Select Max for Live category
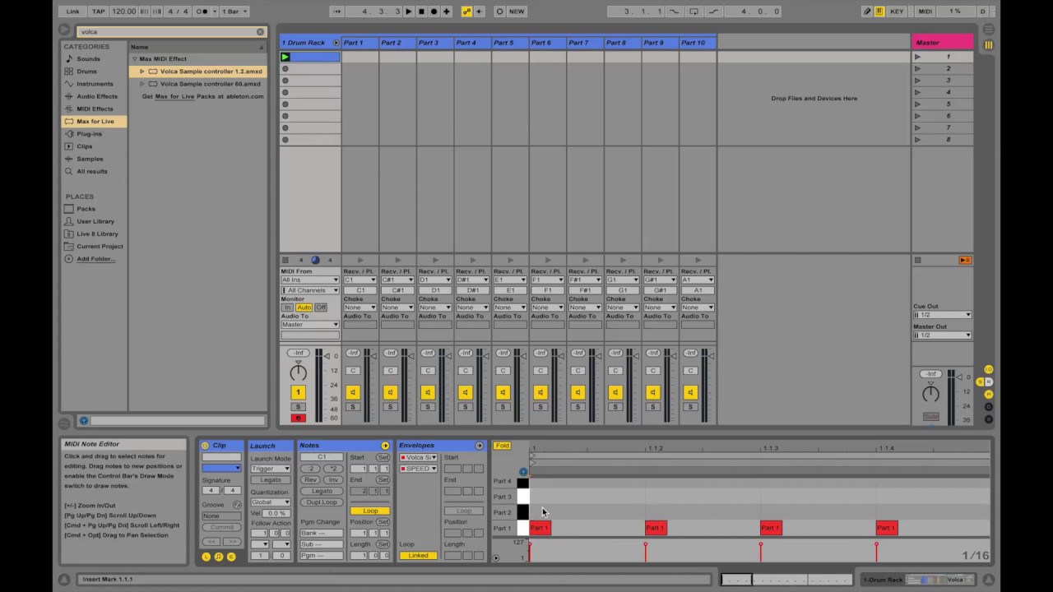1053x592 pixels. pos(95,122)
